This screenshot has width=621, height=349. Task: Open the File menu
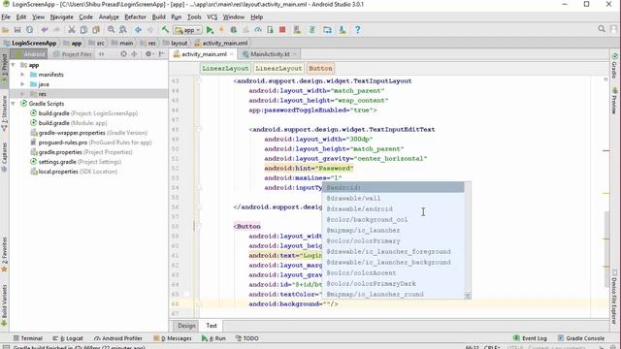point(6,17)
